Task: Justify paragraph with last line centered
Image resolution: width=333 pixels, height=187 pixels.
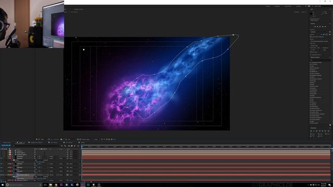Action: pos(323,131)
